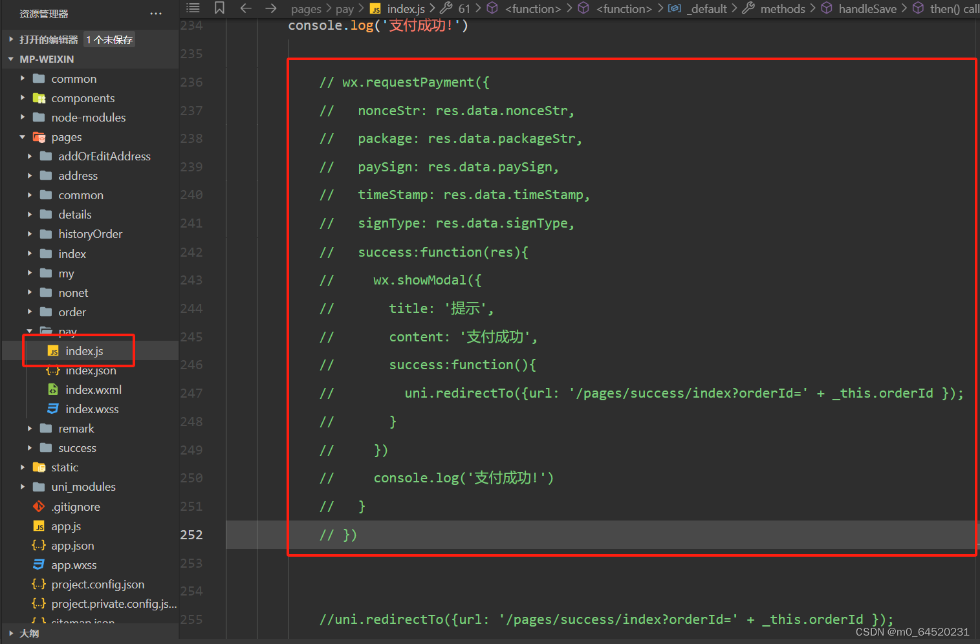The height and width of the screenshot is (644, 980).
Task: Open the explorer more-actions ellipsis menu
Action: [x=156, y=14]
